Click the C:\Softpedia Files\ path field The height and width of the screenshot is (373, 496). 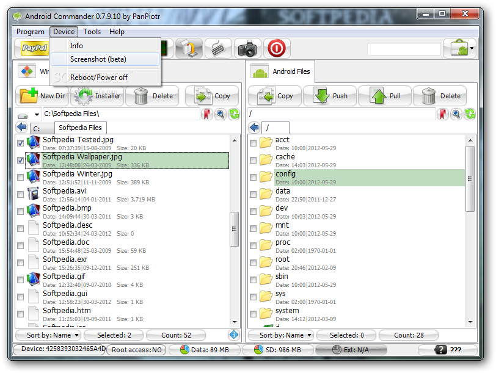click(121, 114)
